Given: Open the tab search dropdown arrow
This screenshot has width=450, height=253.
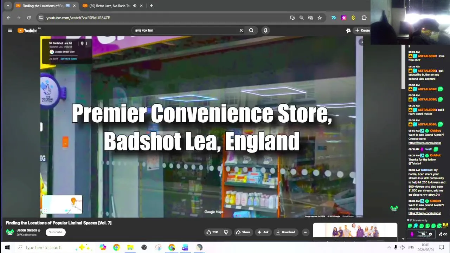Looking at the screenshot, I should [x=8, y=6].
